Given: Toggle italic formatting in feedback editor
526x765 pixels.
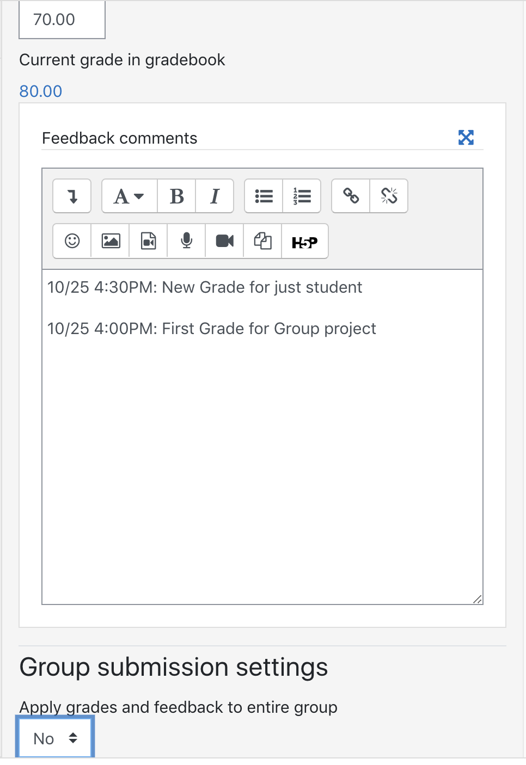Looking at the screenshot, I should point(215,196).
